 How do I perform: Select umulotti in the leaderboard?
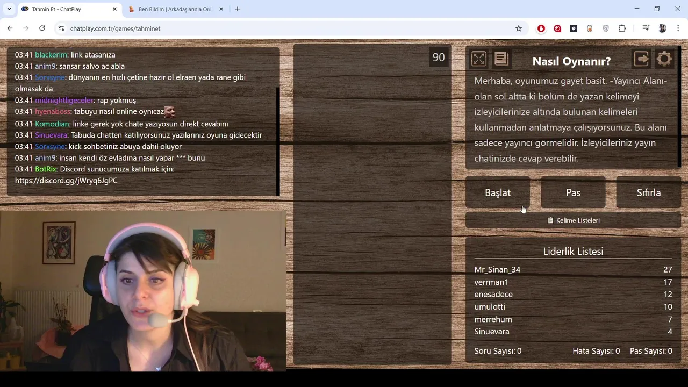490,307
